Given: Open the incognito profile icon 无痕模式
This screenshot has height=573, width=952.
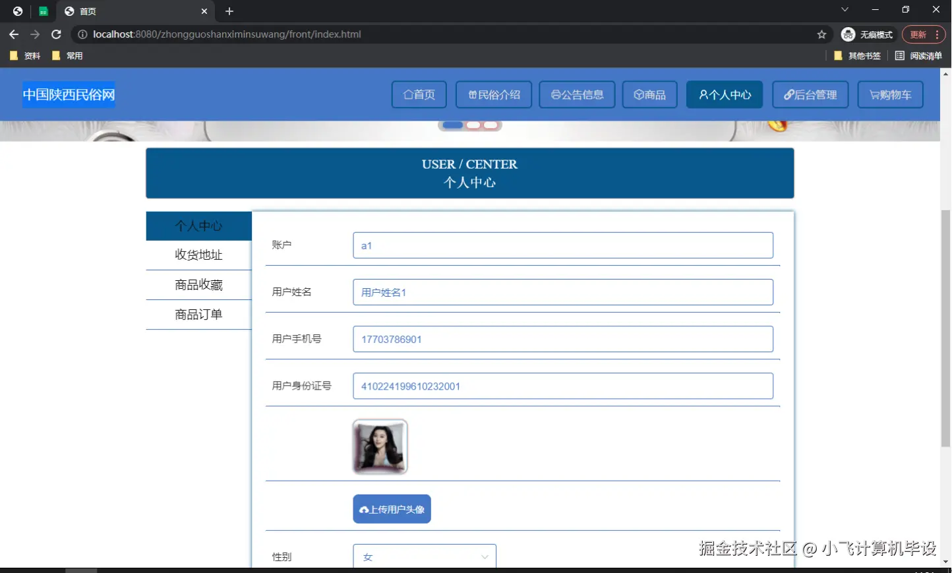Looking at the screenshot, I should [867, 34].
